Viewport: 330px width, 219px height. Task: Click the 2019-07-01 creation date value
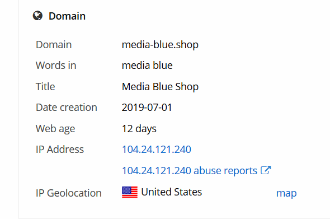[147, 108]
